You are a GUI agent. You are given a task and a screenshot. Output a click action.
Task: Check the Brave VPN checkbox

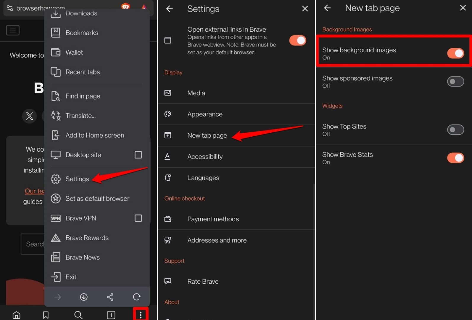tap(138, 218)
